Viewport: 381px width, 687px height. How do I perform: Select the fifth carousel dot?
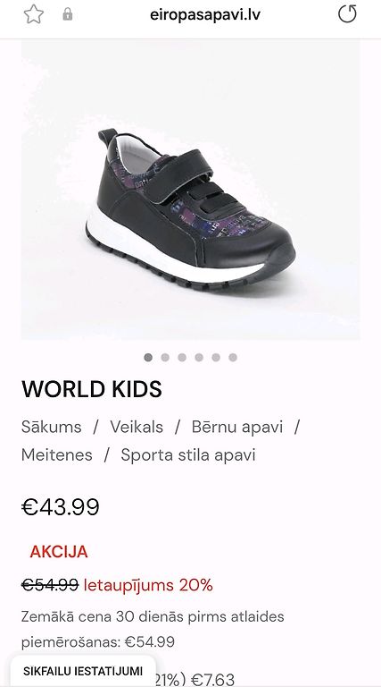pos(216,358)
